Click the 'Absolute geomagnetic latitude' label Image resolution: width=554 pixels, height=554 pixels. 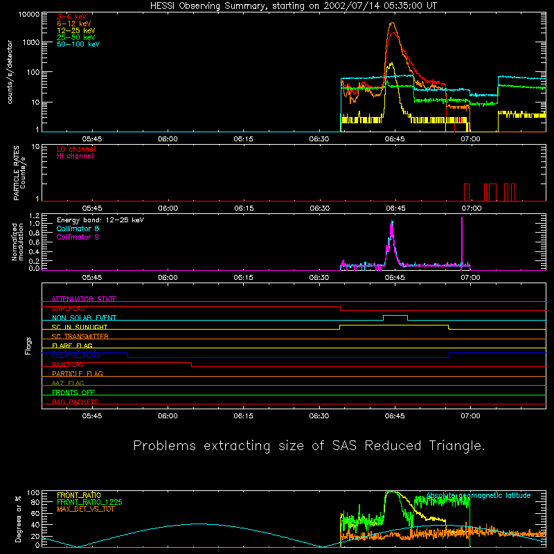click(x=479, y=495)
